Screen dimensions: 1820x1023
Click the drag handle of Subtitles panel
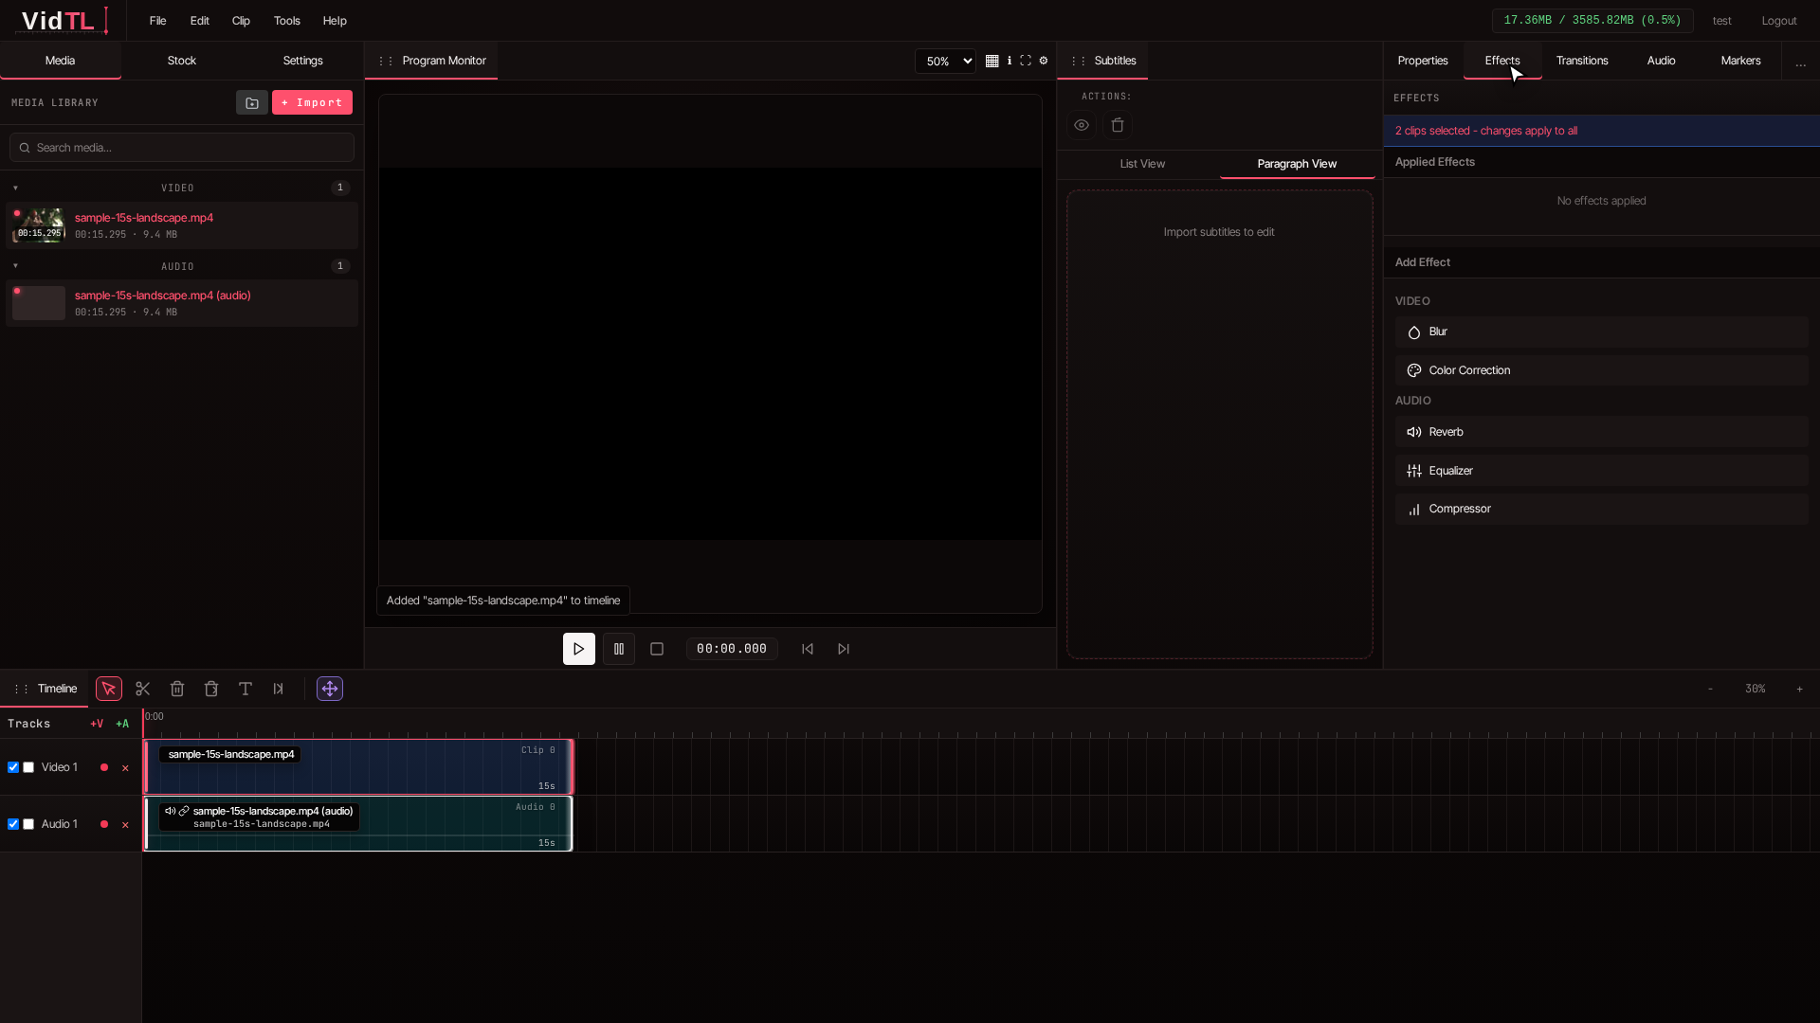coord(1079,61)
